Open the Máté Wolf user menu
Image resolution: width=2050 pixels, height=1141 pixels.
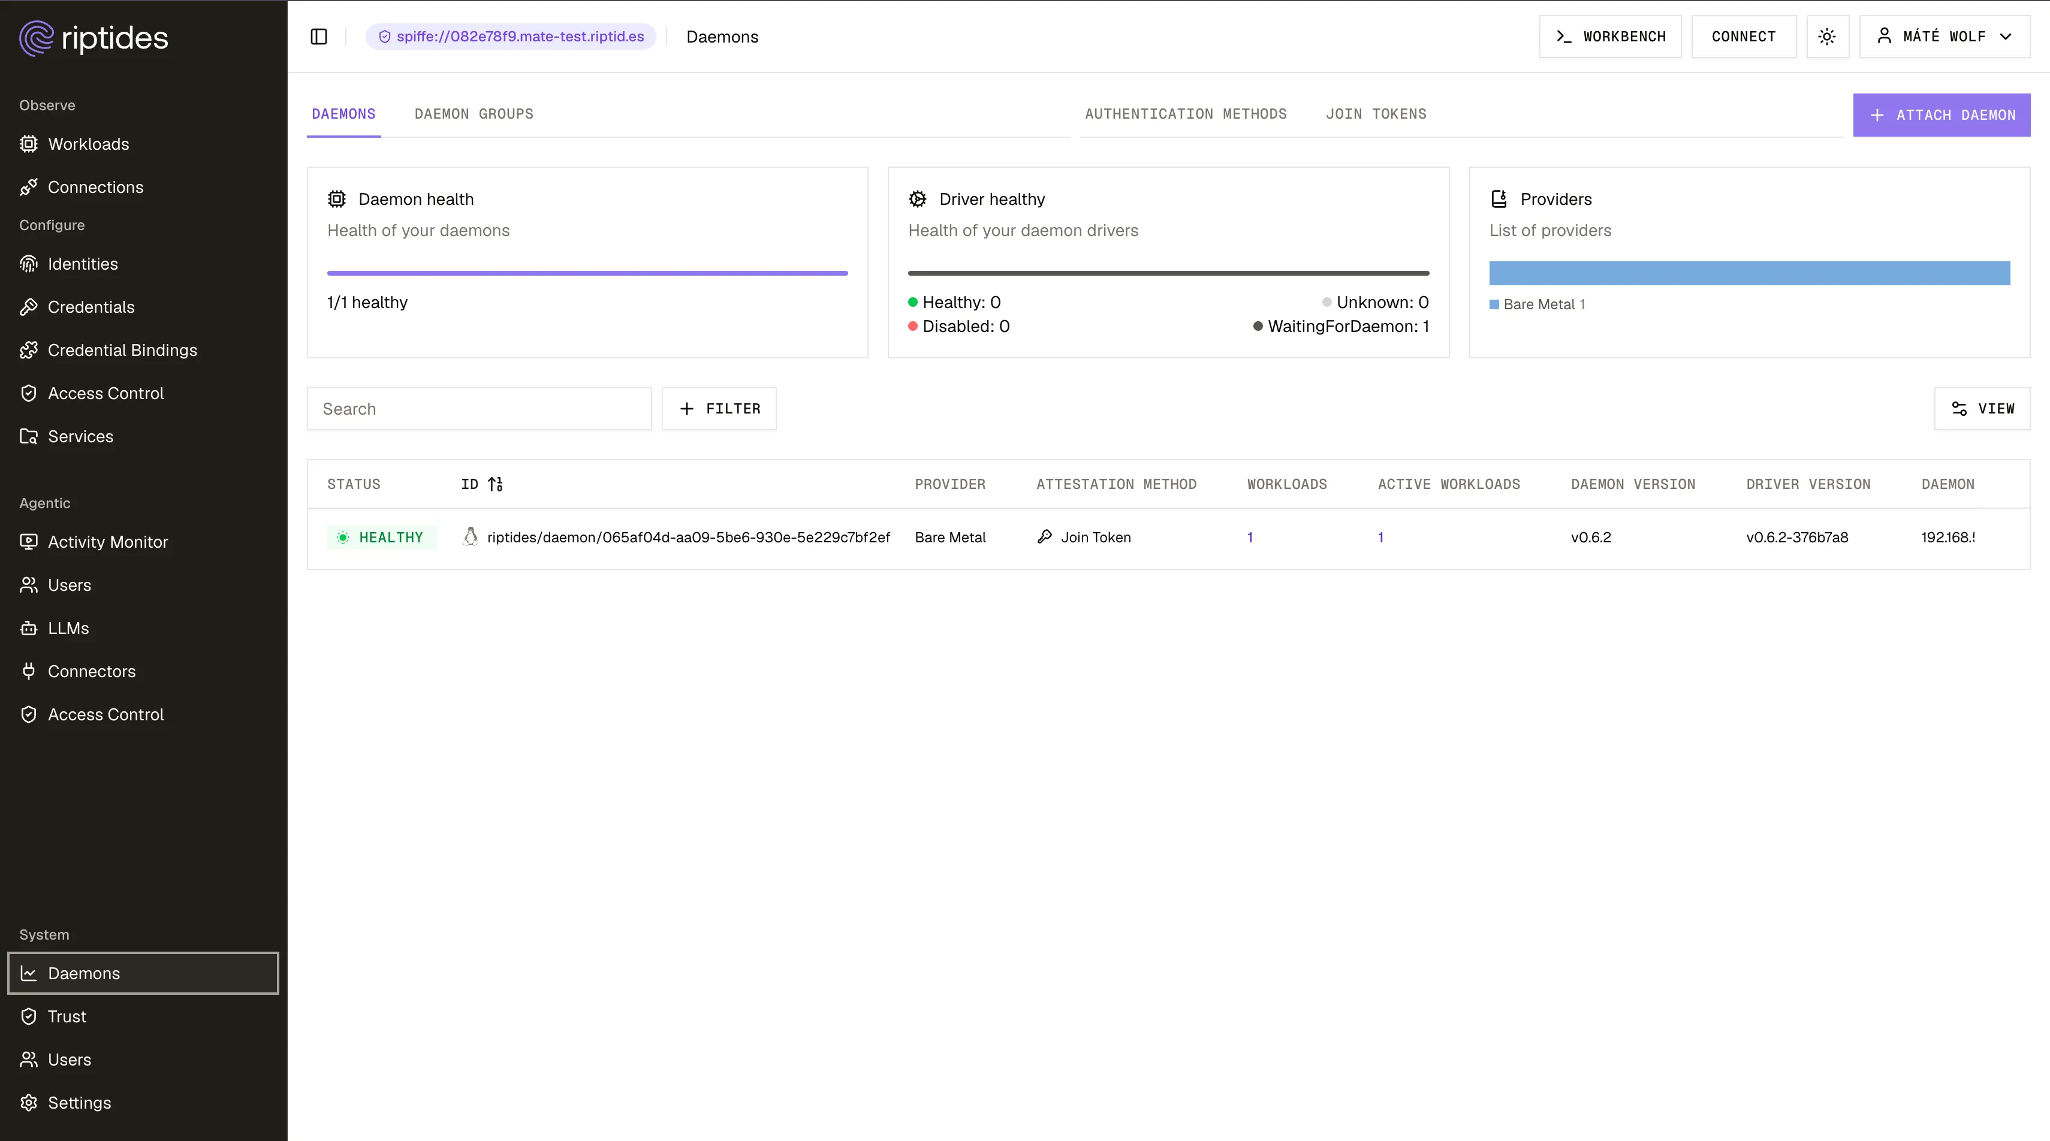point(1944,37)
